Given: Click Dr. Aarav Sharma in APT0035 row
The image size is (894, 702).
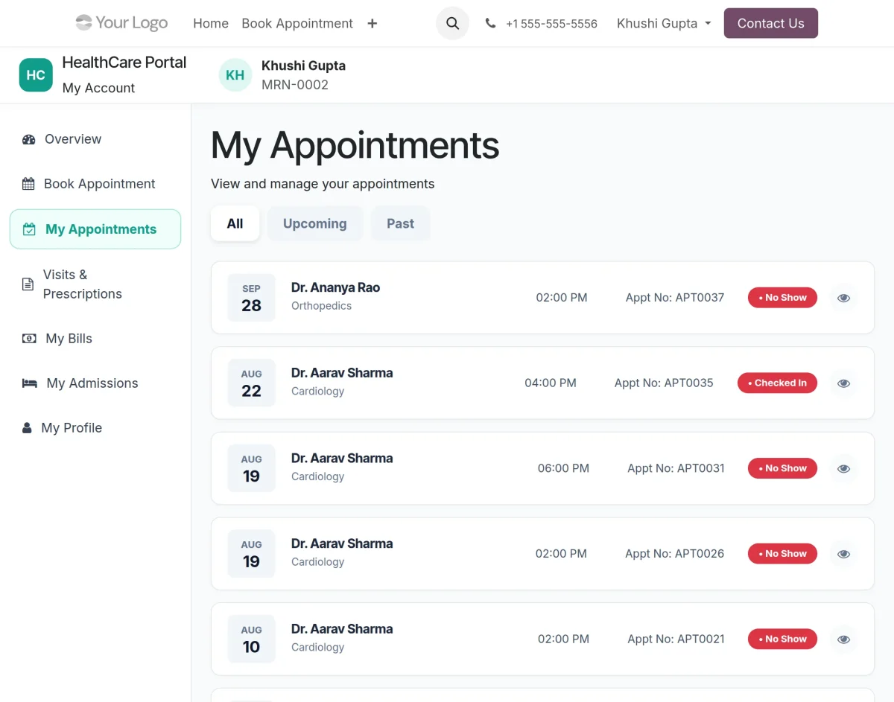Looking at the screenshot, I should click(x=342, y=373).
